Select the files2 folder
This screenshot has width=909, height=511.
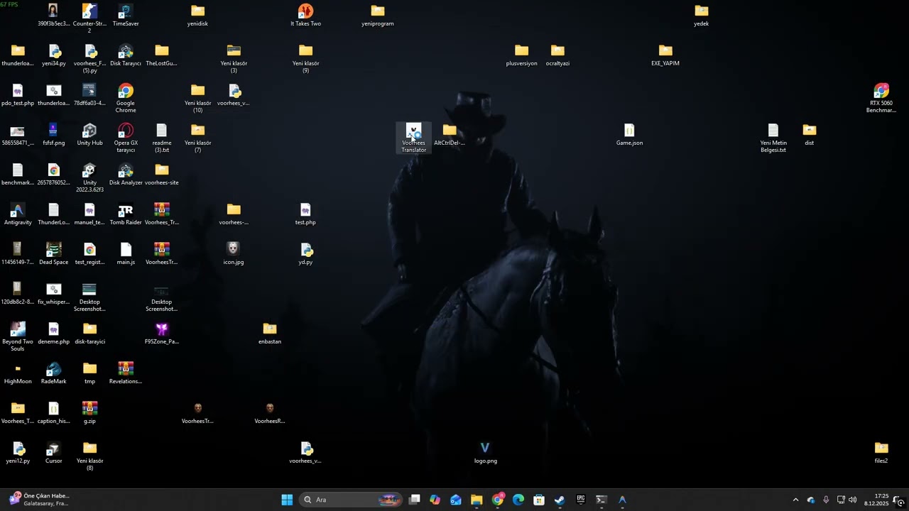[x=881, y=453]
